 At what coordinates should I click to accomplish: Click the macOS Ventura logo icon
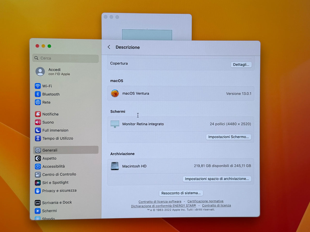pos(115,93)
